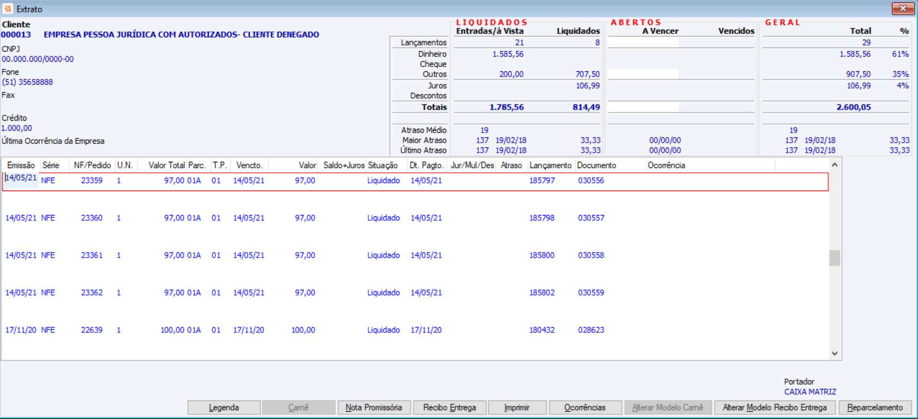This screenshot has width=918, height=419.
Task: Click the NF/Pedido column header
Action: (x=92, y=165)
